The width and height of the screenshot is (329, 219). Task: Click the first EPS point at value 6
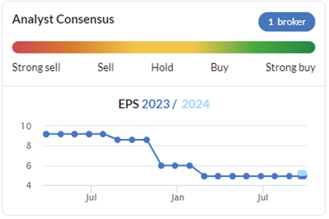(x=161, y=166)
